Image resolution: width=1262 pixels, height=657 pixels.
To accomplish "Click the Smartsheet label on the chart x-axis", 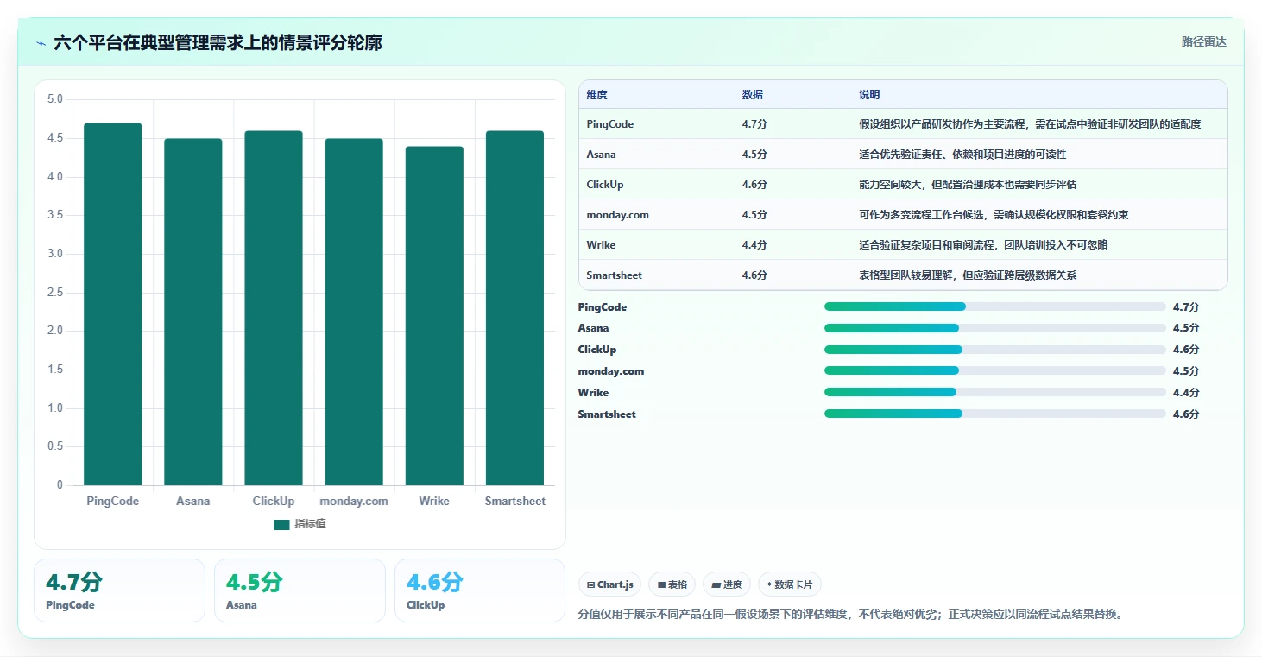I will tap(514, 501).
